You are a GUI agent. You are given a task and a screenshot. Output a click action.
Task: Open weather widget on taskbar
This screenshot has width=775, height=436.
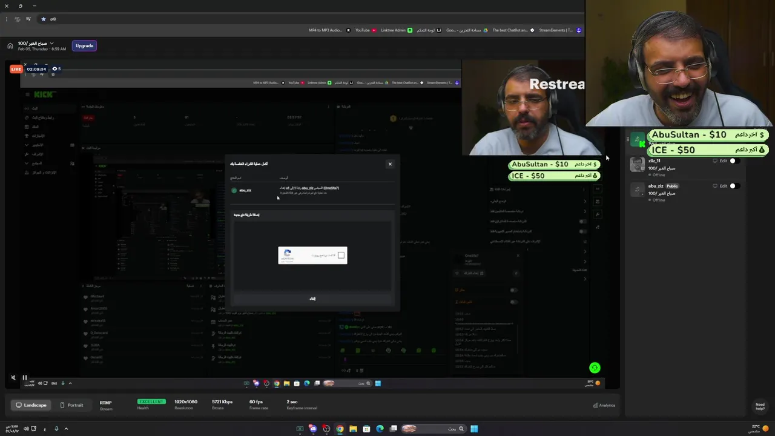(759, 429)
